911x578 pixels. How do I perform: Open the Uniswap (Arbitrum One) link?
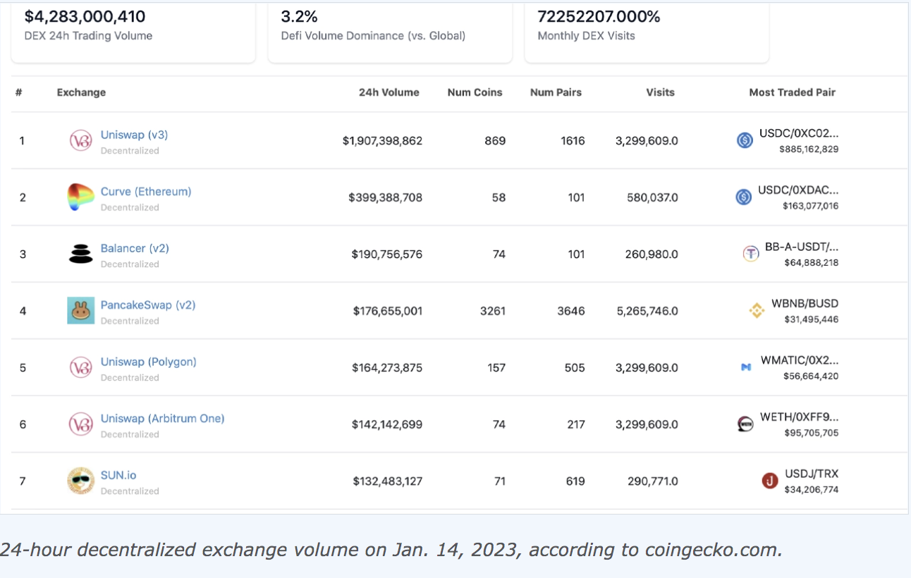point(162,419)
